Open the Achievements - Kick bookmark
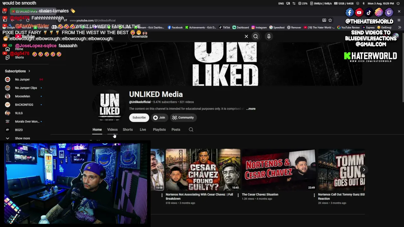The image size is (404, 227). [201, 27]
